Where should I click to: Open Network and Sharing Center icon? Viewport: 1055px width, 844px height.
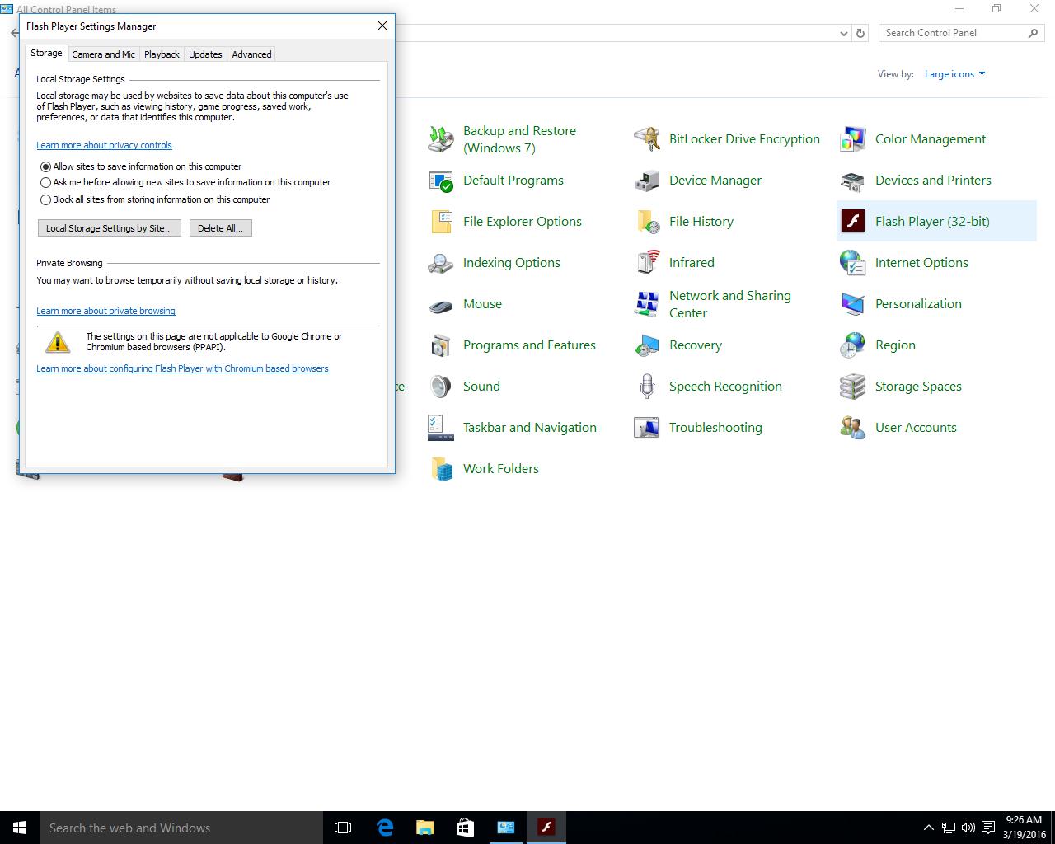pyautogui.click(x=646, y=304)
